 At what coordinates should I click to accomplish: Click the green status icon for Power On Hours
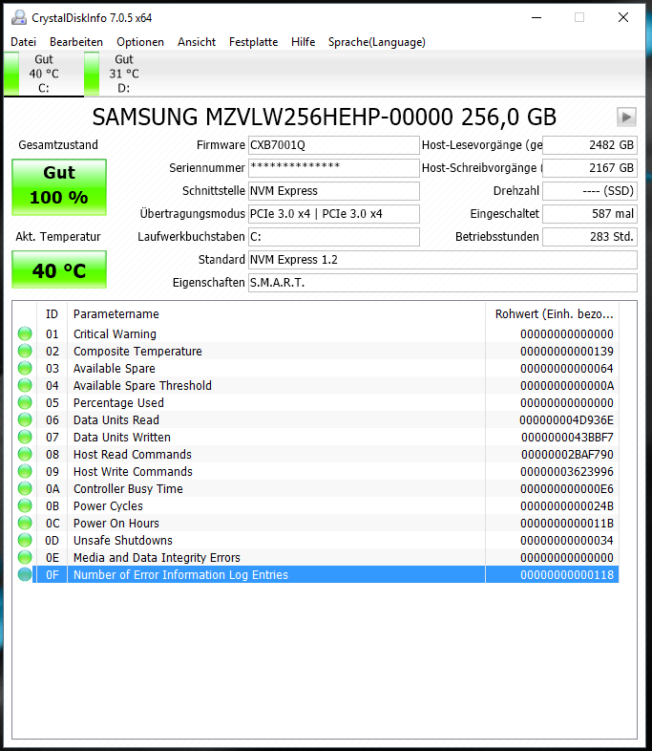(25, 524)
